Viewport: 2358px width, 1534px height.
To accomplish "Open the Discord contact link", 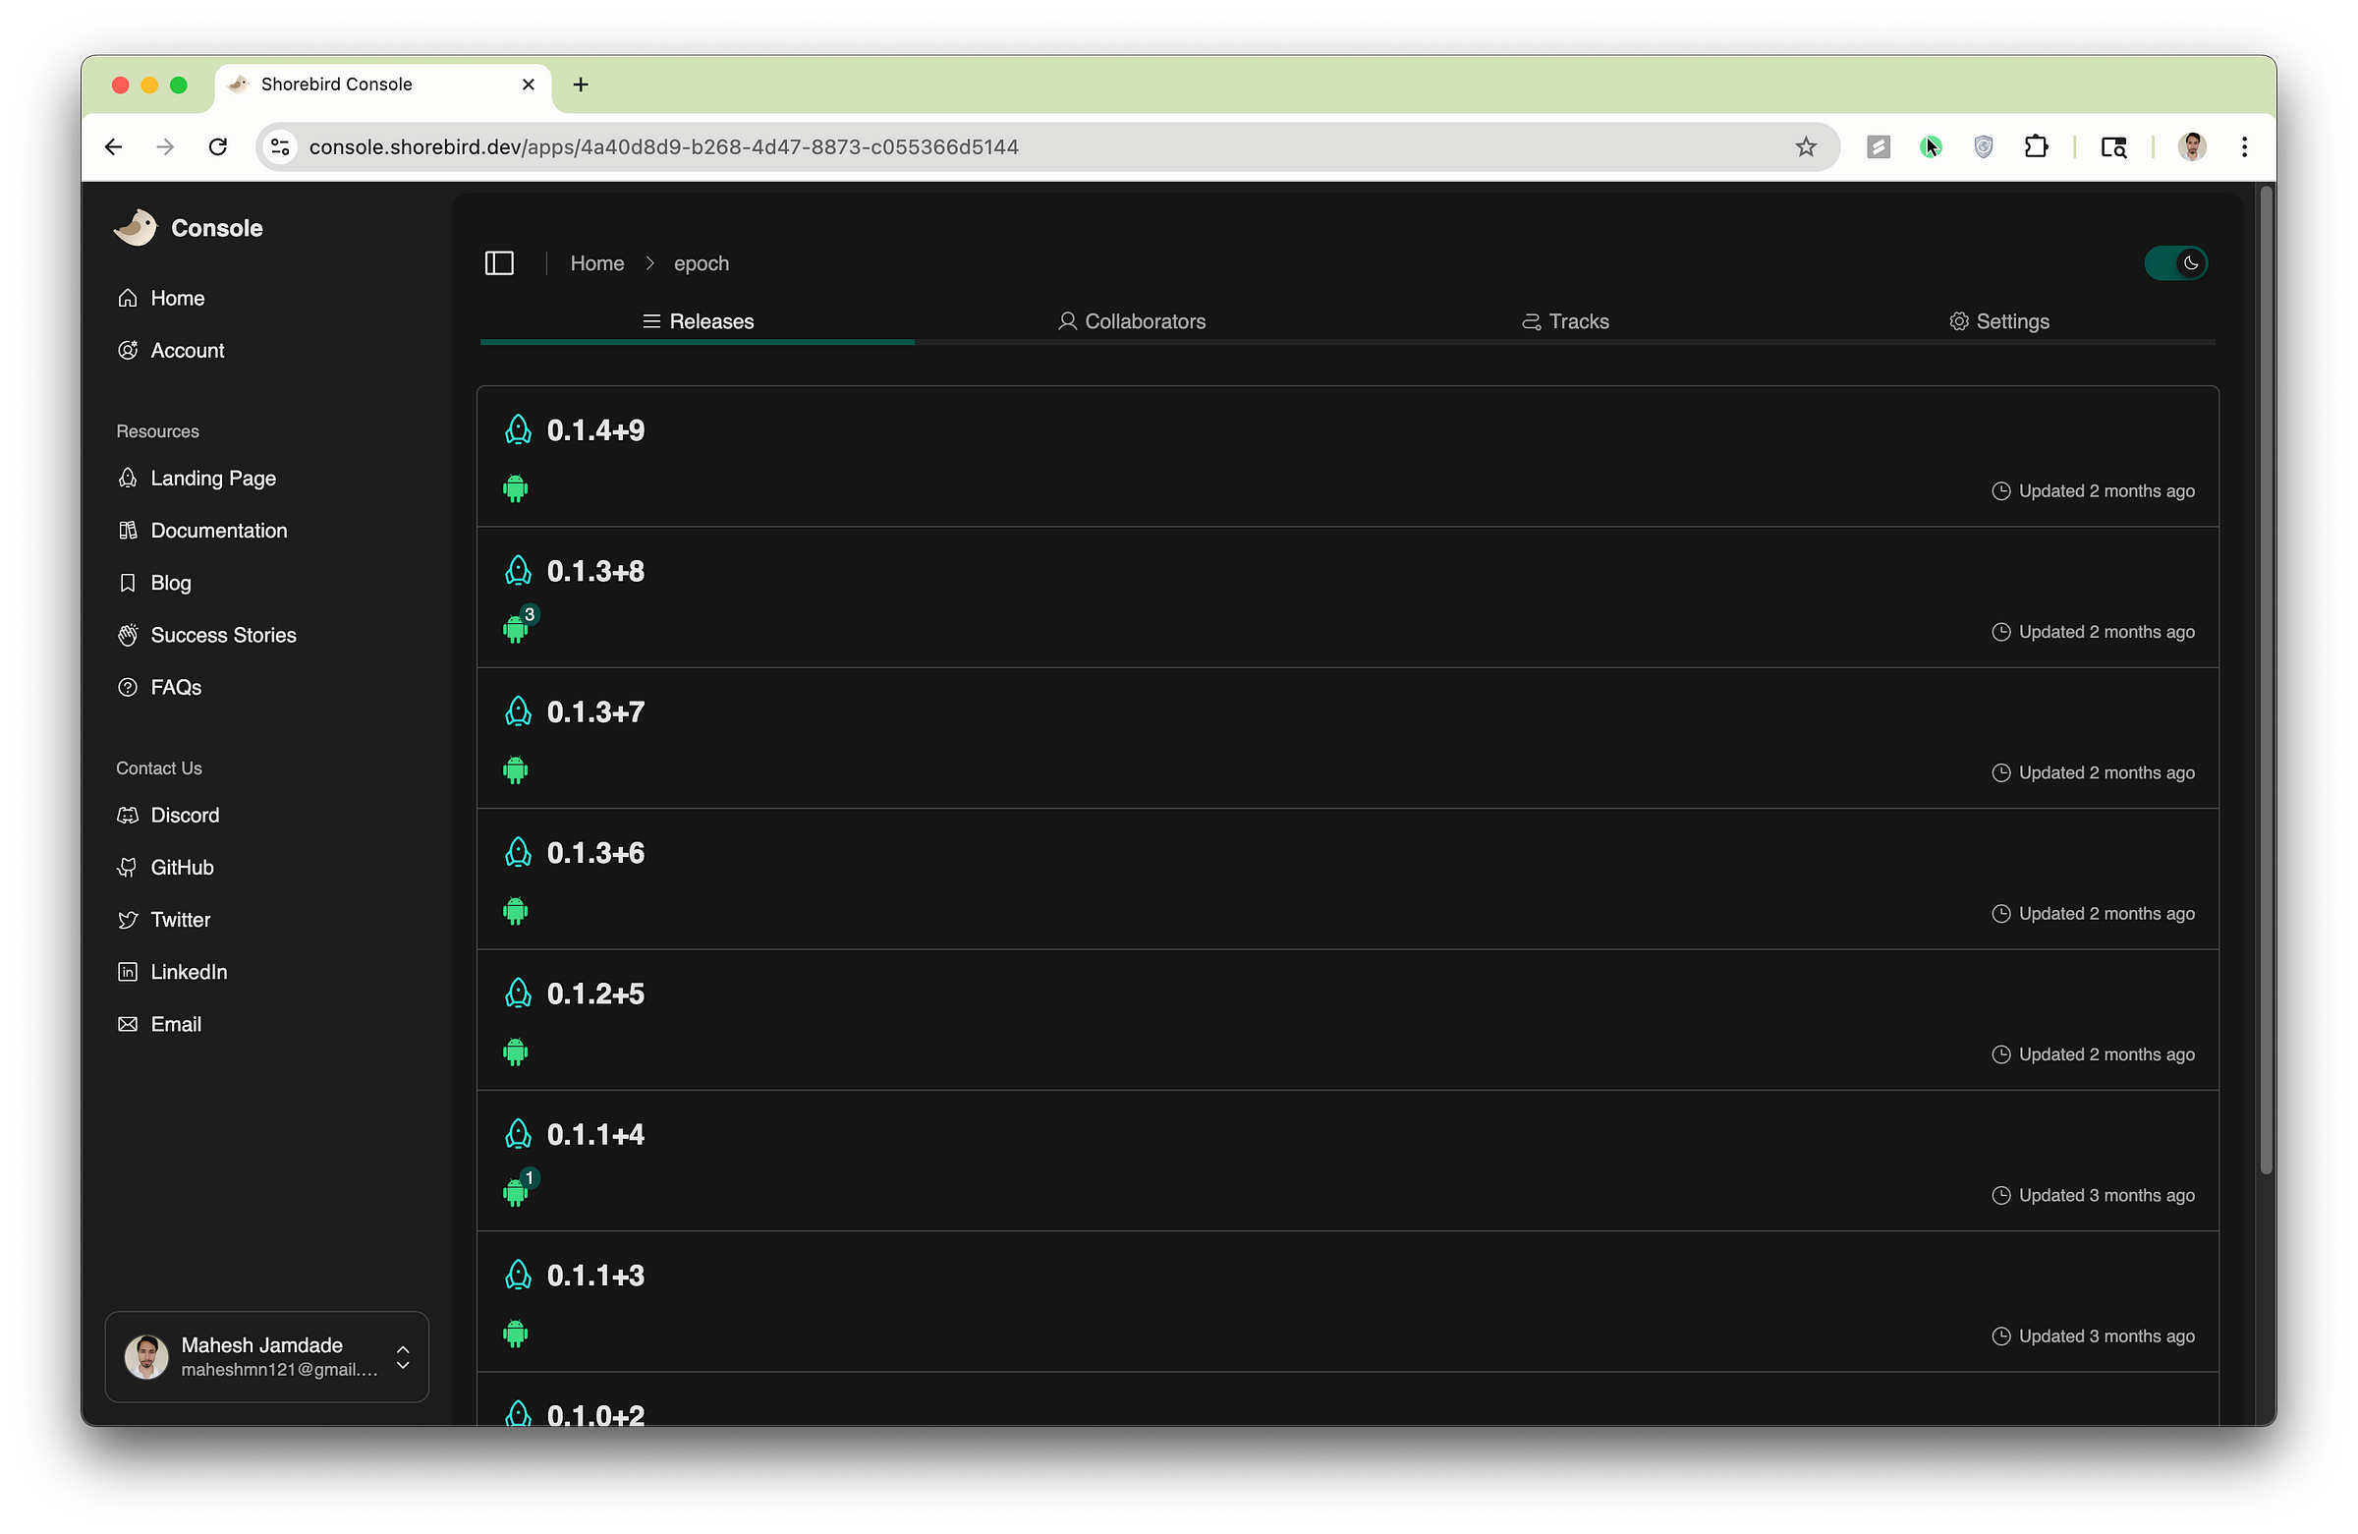I will pyautogui.click(x=185, y=815).
